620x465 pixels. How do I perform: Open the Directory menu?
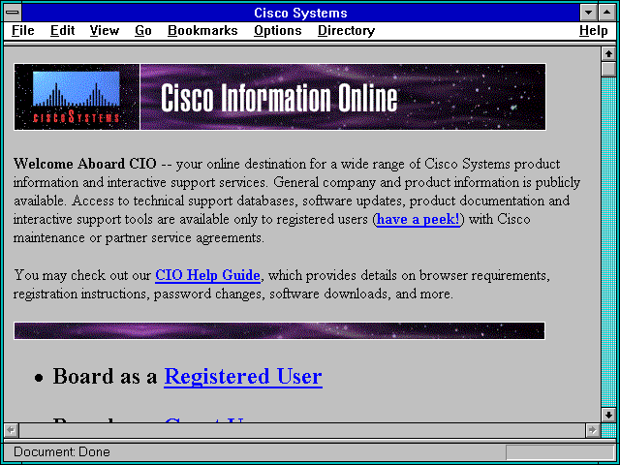[346, 31]
